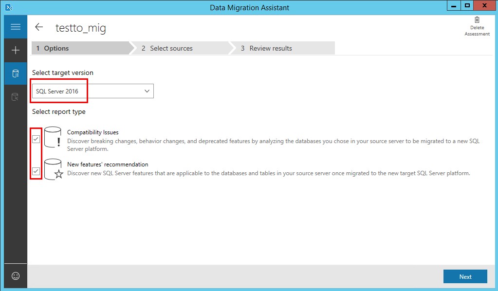498x291 pixels.
Task: Click the Next button
Action: 465,276
